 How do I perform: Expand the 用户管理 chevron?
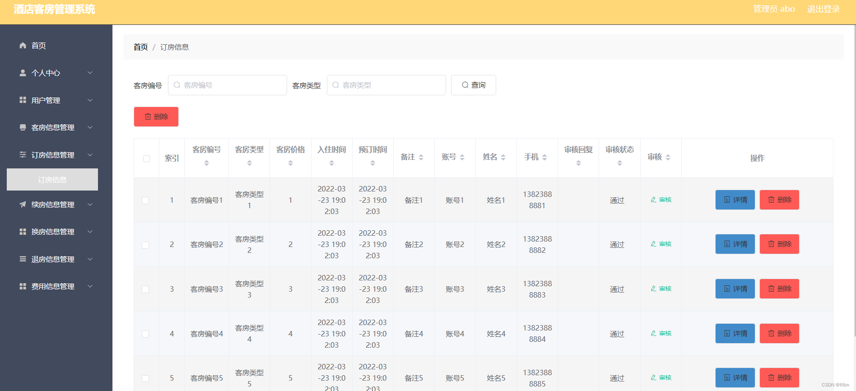(90, 100)
